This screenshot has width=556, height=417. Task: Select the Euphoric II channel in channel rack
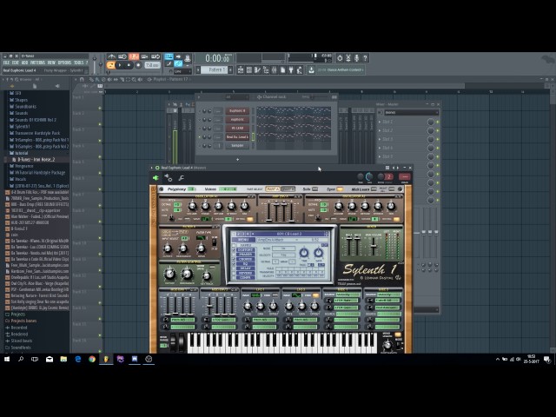pyautogui.click(x=237, y=110)
